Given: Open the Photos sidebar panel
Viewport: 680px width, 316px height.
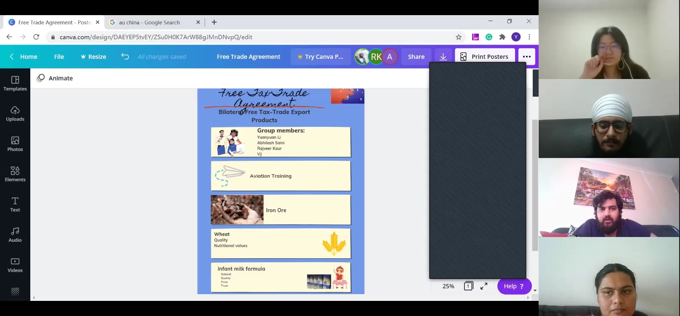Looking at the screenshot, I should click(x=15, y=144).
